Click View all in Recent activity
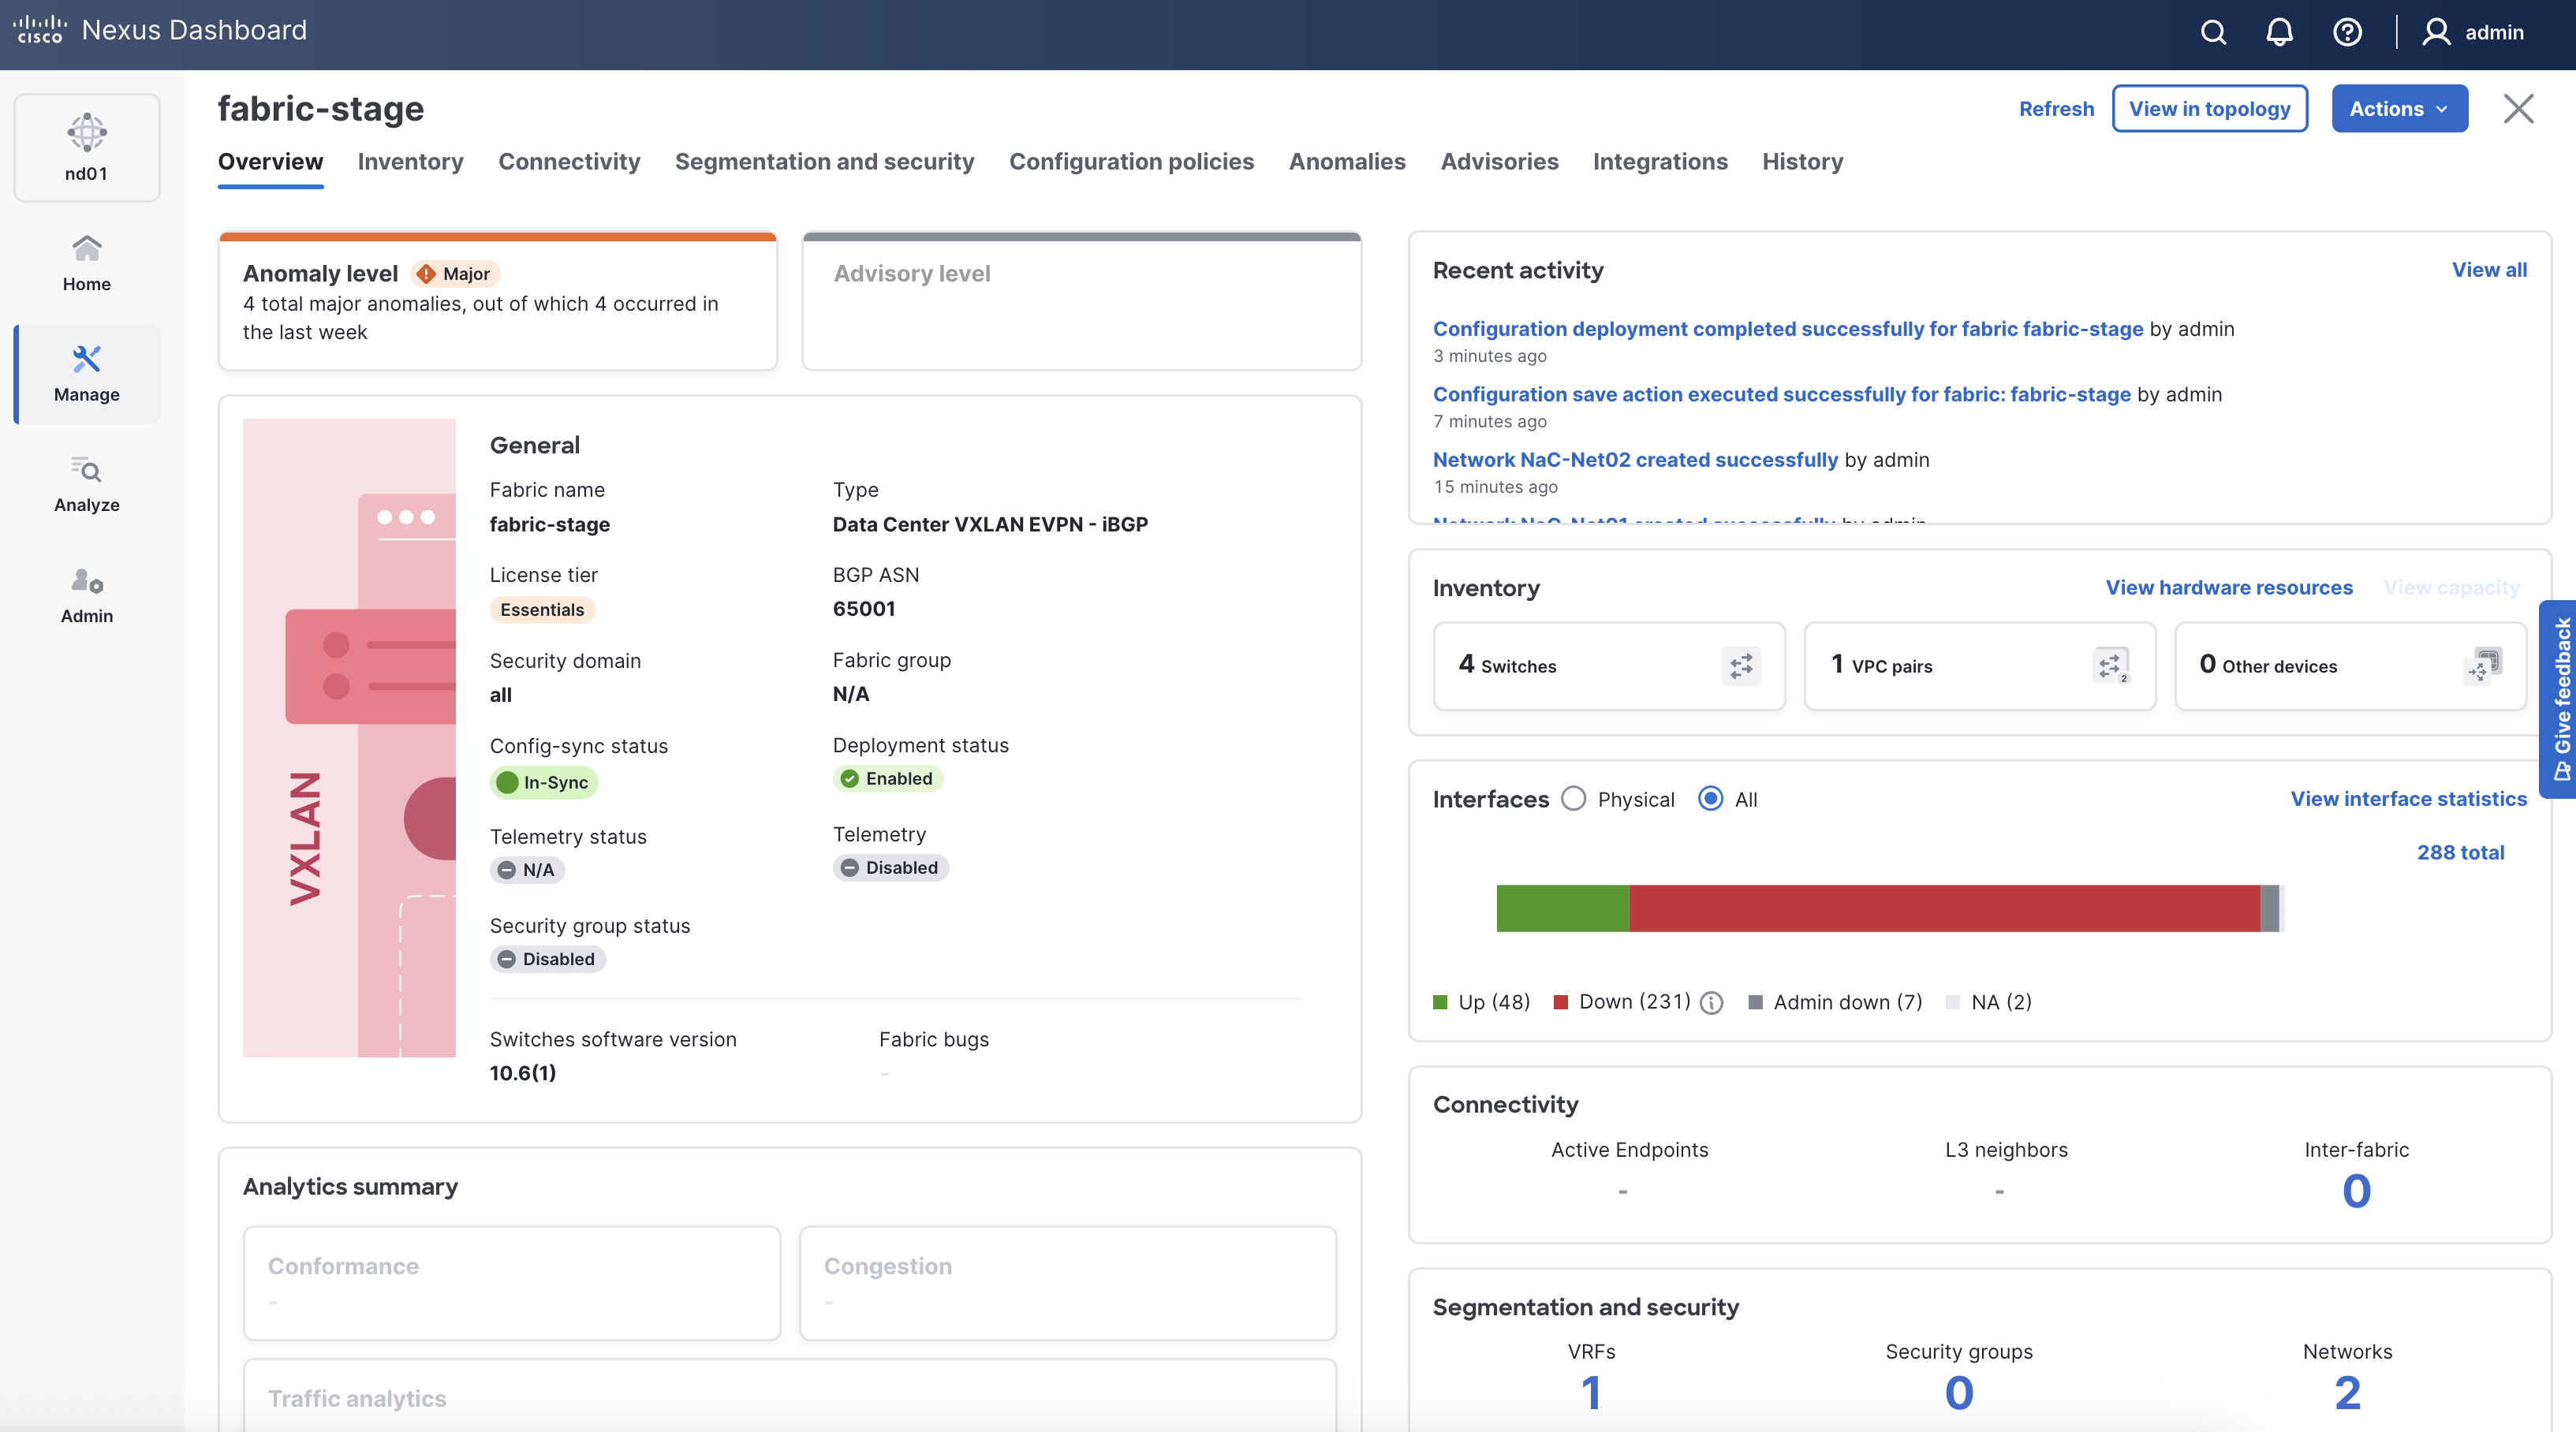This screenshot has height=1432, width=2576. 2488,270
